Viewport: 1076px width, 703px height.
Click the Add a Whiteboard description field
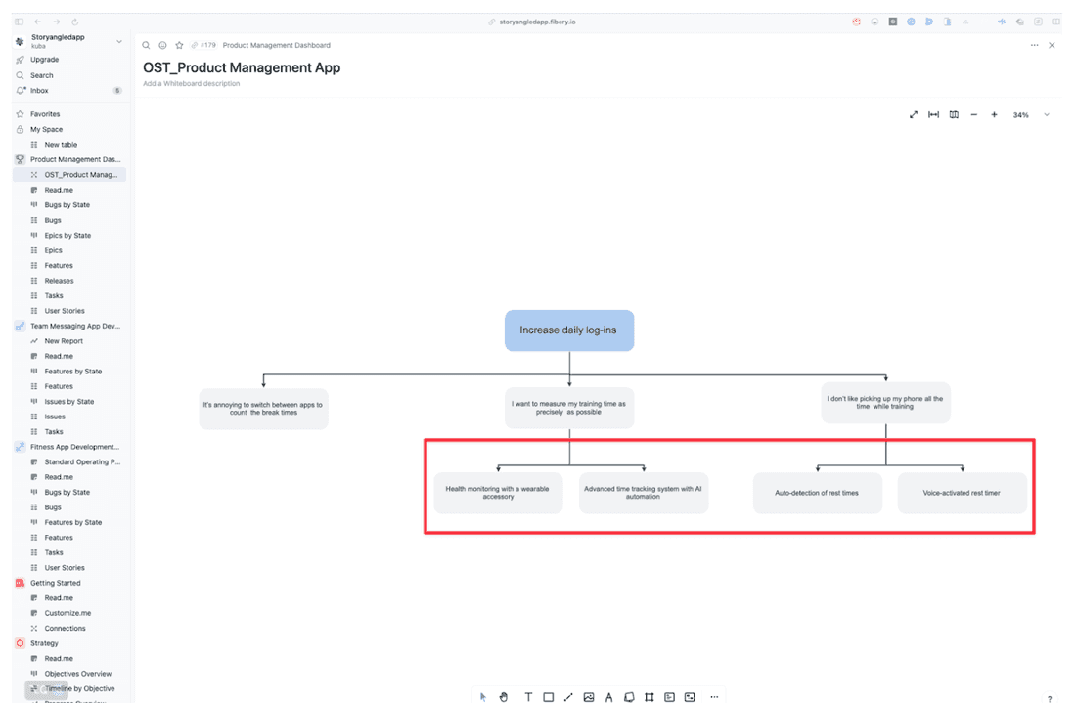point(192,84)
